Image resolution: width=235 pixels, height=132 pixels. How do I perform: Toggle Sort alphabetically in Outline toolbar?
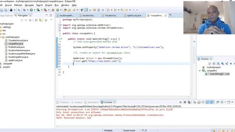[x=218, y=64]
